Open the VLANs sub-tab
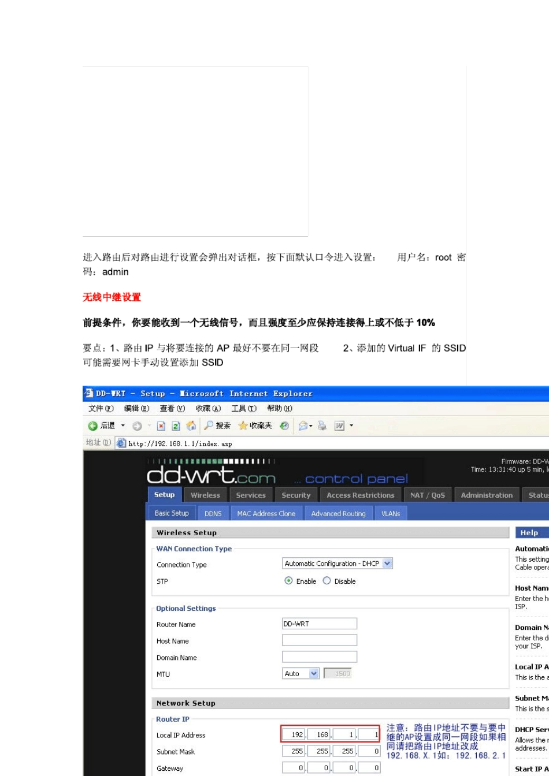This screenshot has height=776, width=549. click(391, 514)
